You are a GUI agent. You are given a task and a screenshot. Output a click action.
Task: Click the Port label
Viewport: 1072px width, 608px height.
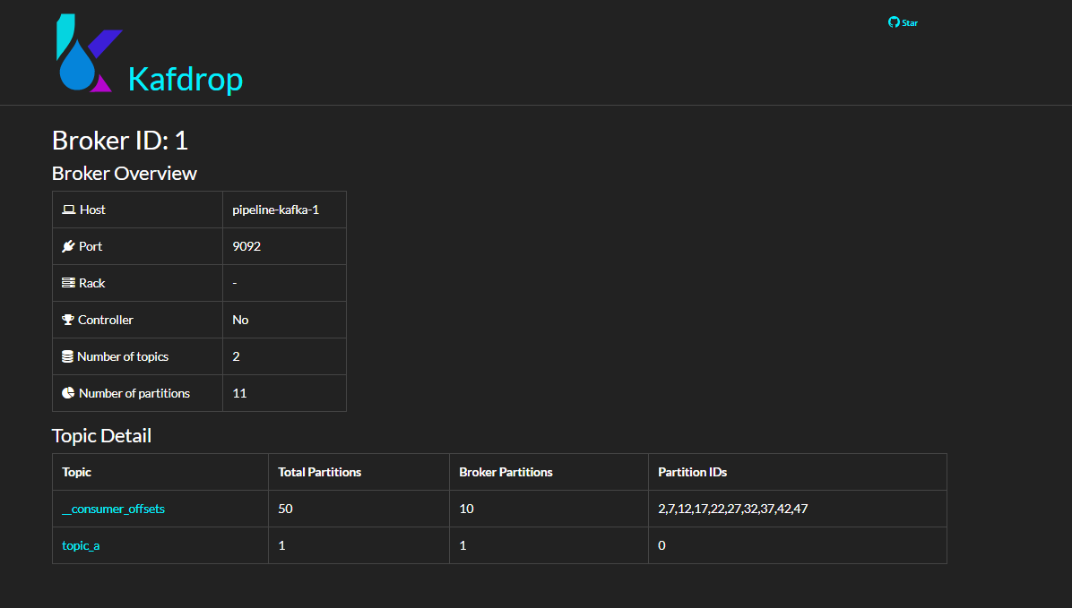(91, 246)
